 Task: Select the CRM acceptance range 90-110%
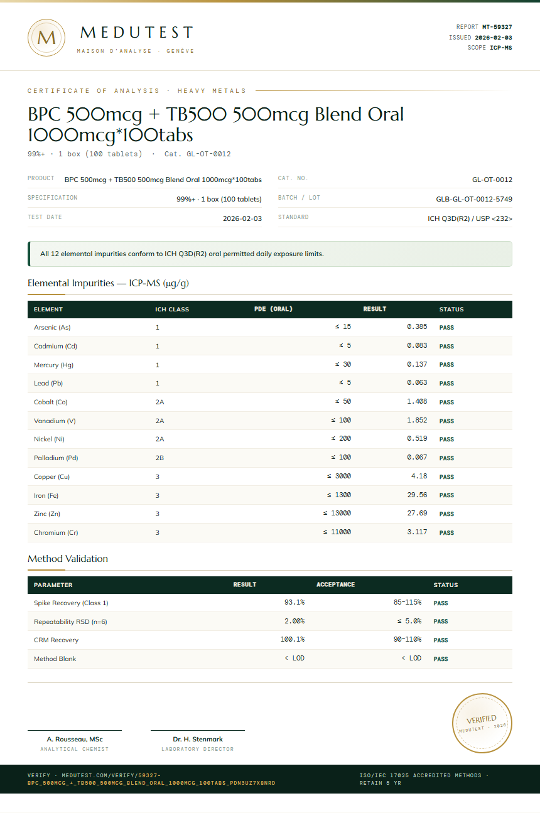[x=408, y=640]
